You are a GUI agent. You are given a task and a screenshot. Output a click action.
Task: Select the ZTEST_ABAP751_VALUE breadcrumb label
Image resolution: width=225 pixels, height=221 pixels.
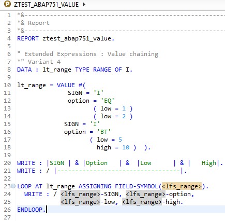click(x=46, y=4)
